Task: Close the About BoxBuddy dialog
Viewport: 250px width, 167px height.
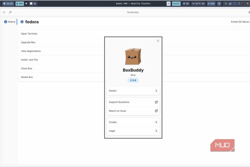Action: point(158,41)
